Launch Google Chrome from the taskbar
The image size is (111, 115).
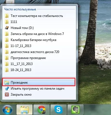(x=41, y=110)
